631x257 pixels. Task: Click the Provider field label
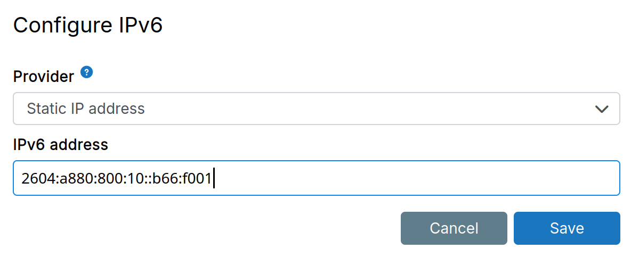(x=44, y=77)
